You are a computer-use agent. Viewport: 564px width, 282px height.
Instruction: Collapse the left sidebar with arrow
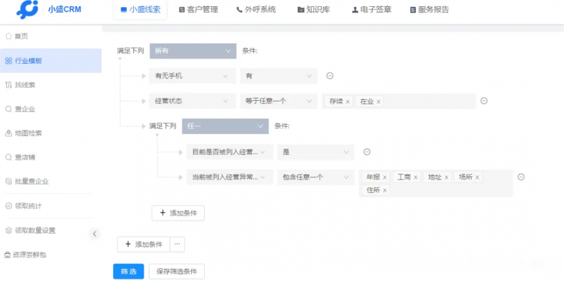(95, 234)
